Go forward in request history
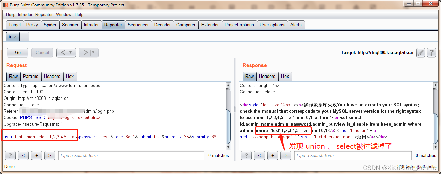The width and height of the screenshot is (441, 174). click(x=86, y=52)
